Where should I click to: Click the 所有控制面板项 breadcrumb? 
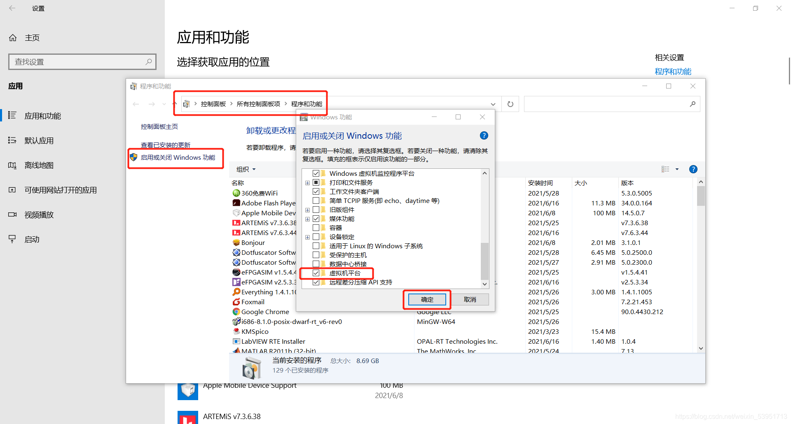tap(258, 104)
